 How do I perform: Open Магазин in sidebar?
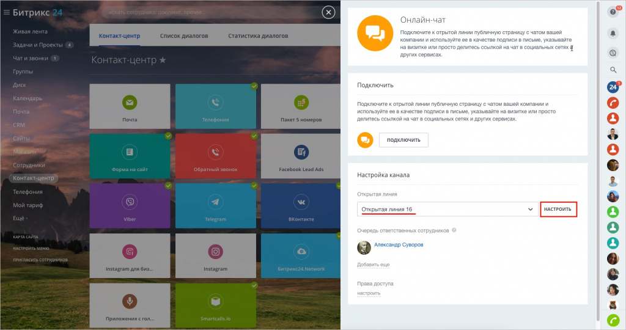24,152
